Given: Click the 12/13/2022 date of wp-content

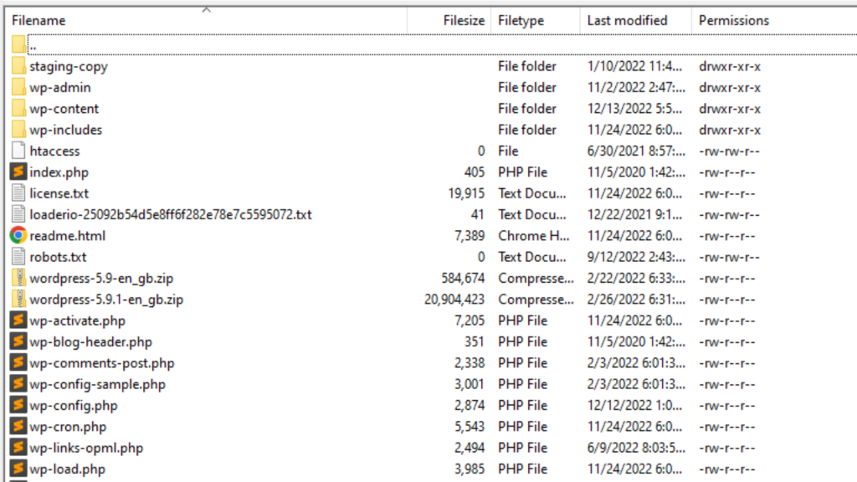Looking at the screenshot, I should point(634,109).
